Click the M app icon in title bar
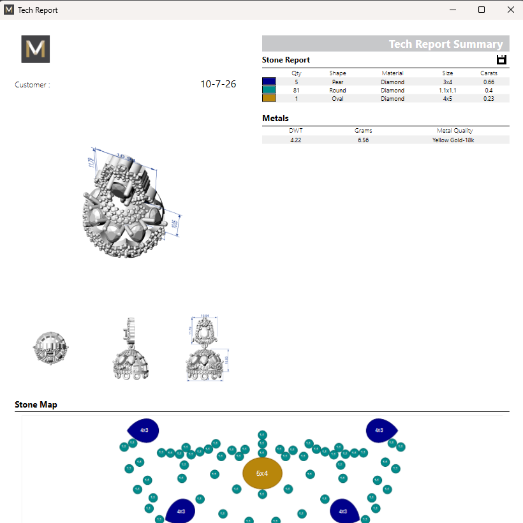523x523 pixels. [9, 10]
